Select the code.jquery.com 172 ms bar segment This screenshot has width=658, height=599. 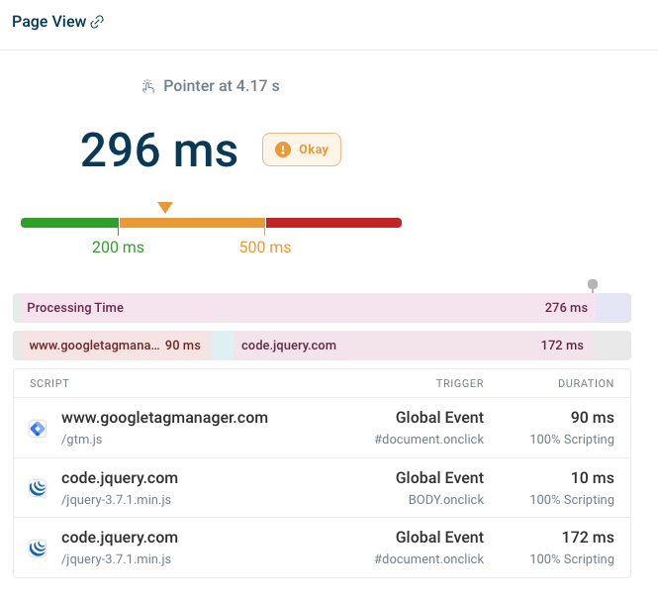tap(412, 346)
